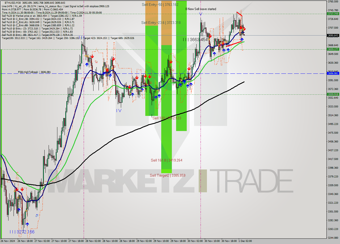Click the 'Target100: 3512.533' targets summary line
340x244 pixels.
[x=68, y=38]
